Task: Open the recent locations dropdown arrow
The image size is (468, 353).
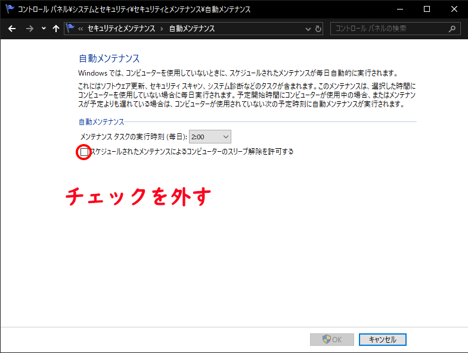Action: pos(44,29)
